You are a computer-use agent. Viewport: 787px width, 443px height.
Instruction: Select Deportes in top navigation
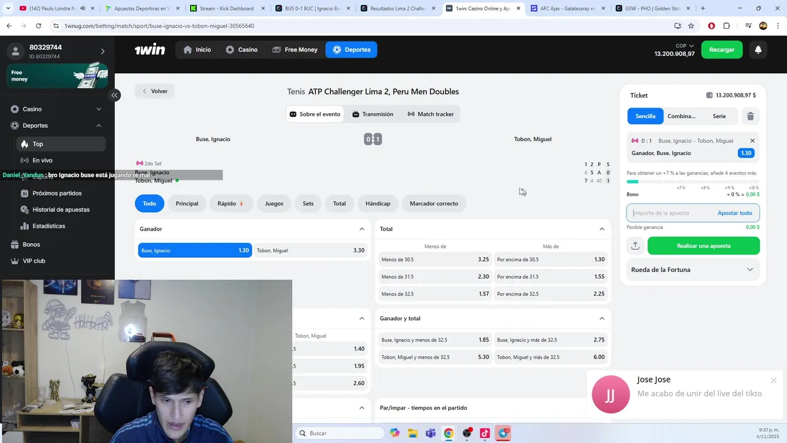(x=352, y=50)
